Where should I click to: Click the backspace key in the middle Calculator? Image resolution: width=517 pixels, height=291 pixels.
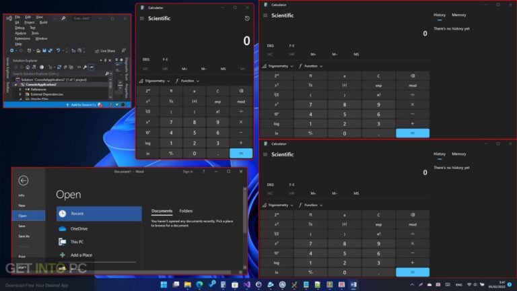(x=241, y=91)
